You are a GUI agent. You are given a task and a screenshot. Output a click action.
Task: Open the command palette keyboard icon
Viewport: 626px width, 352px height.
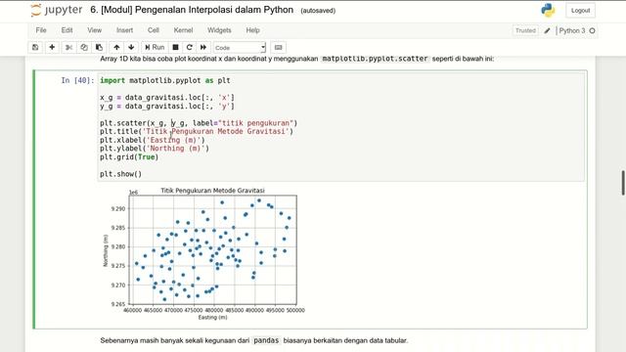tap(278, 48)
